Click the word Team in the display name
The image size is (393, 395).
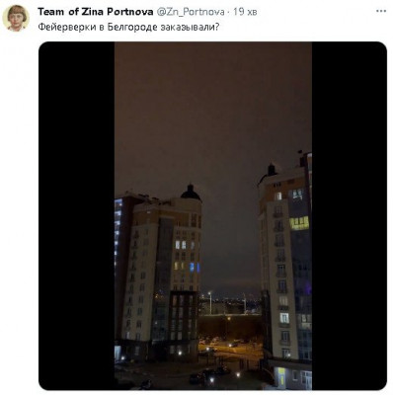[51, 12]
